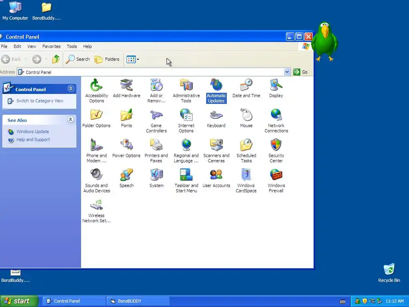Select BonziBuddy folder on desktop top
Image resolution: width=409 pixels, height=307 pixels.
(46, 11)
